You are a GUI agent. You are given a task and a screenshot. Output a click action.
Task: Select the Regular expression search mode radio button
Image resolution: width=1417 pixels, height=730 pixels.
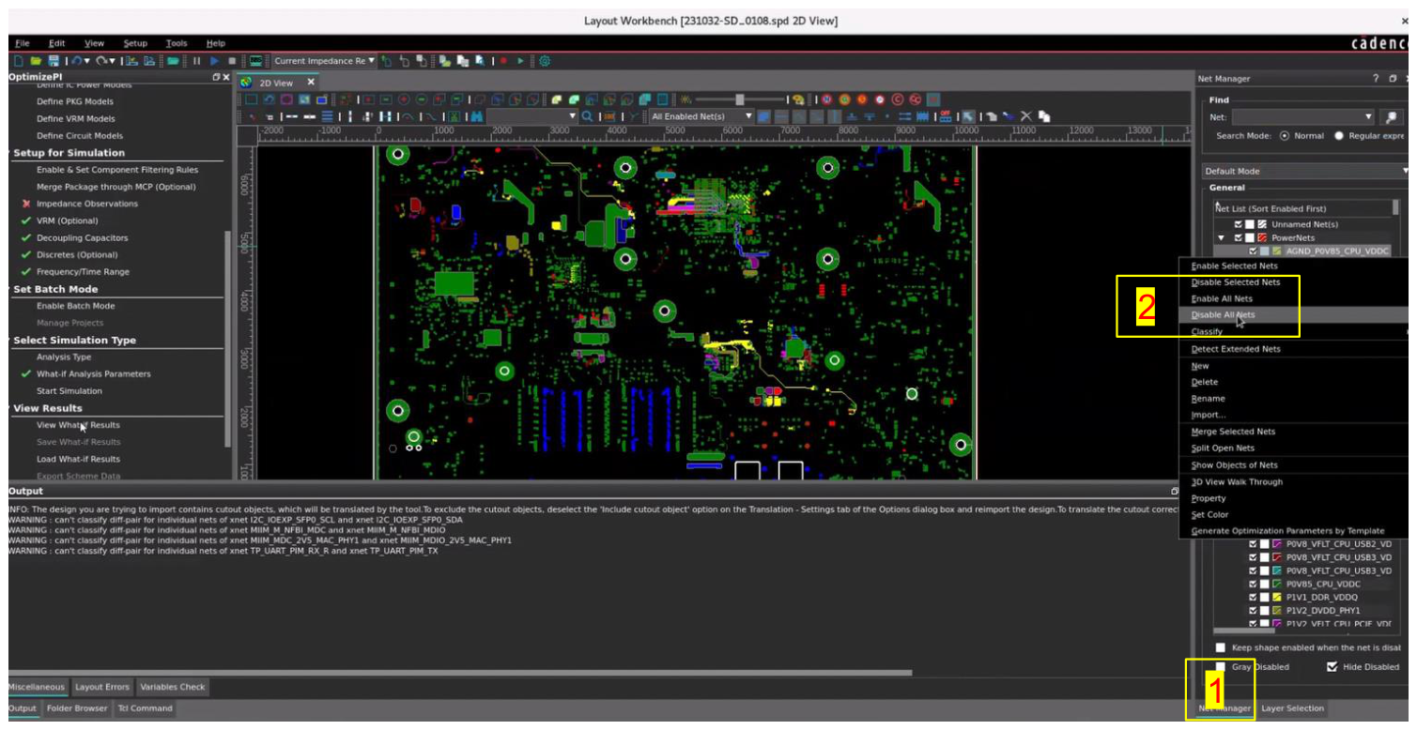[x=1339, y=136]
